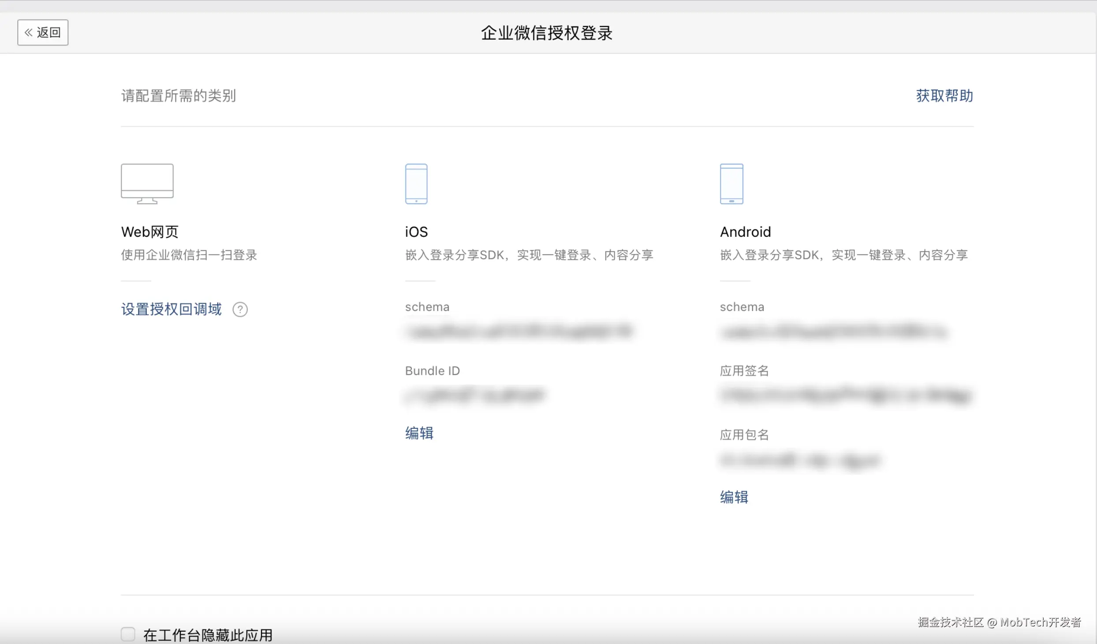Edit the iOS configuration via 编辑
Viewport: 1097px width, 644px height.
tap(419, 433)
